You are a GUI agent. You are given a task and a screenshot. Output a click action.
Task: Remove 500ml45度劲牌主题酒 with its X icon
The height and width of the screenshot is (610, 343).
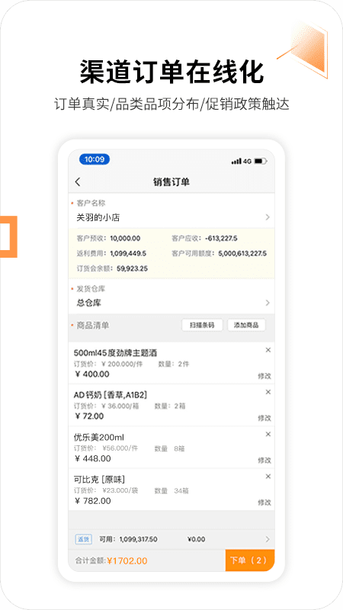tap(268, 350)
